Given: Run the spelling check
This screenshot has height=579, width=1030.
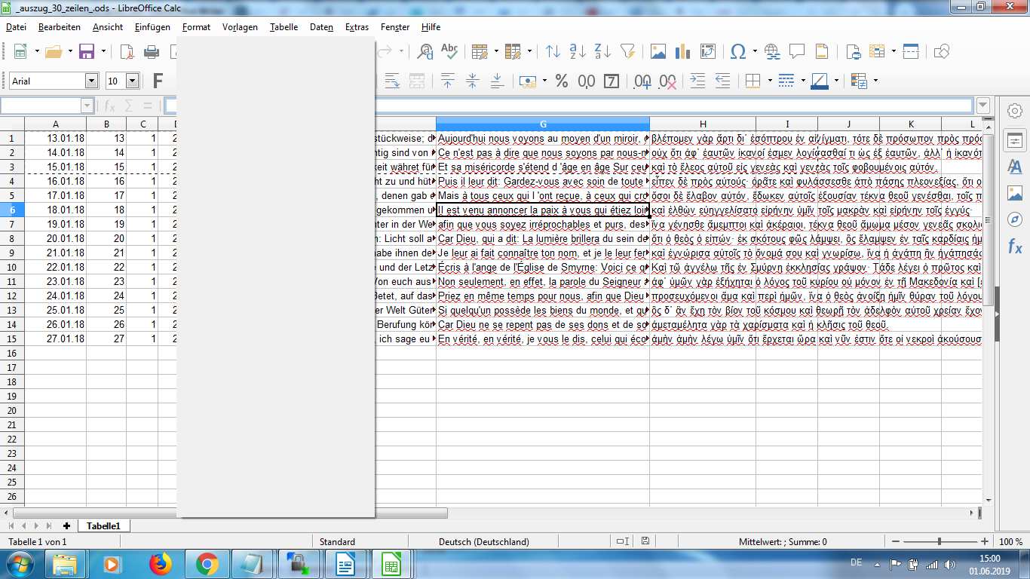Looking at the screenshot, I should [450, 51].
